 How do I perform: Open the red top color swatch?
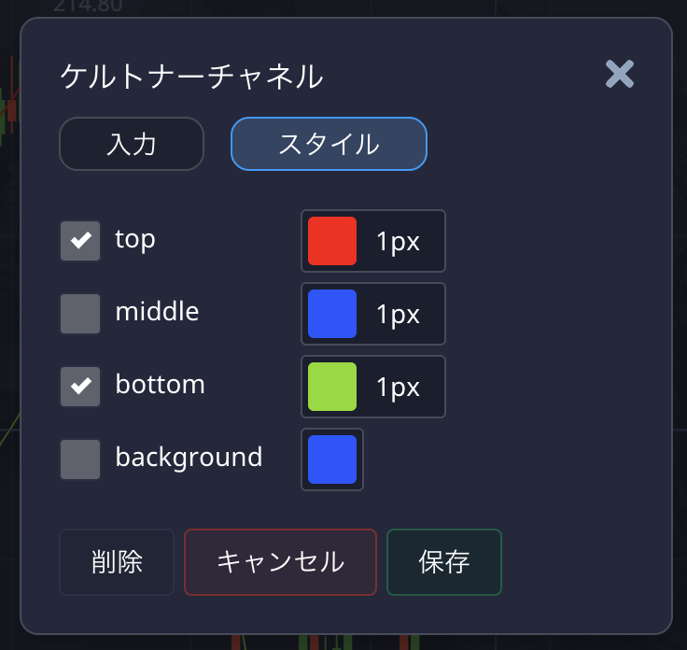[x=332, y=241]
